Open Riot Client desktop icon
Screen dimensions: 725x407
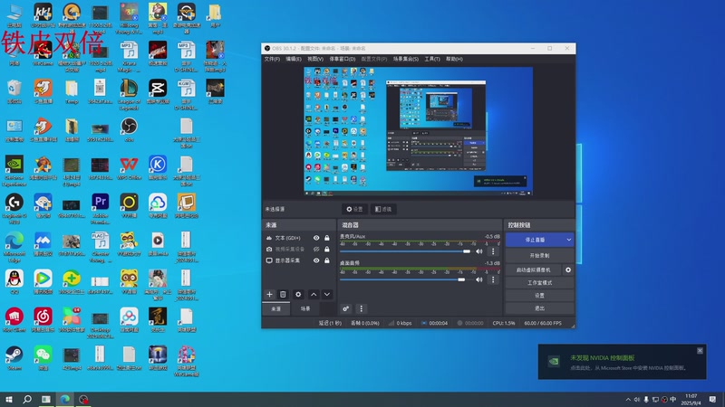pos(14,320)
